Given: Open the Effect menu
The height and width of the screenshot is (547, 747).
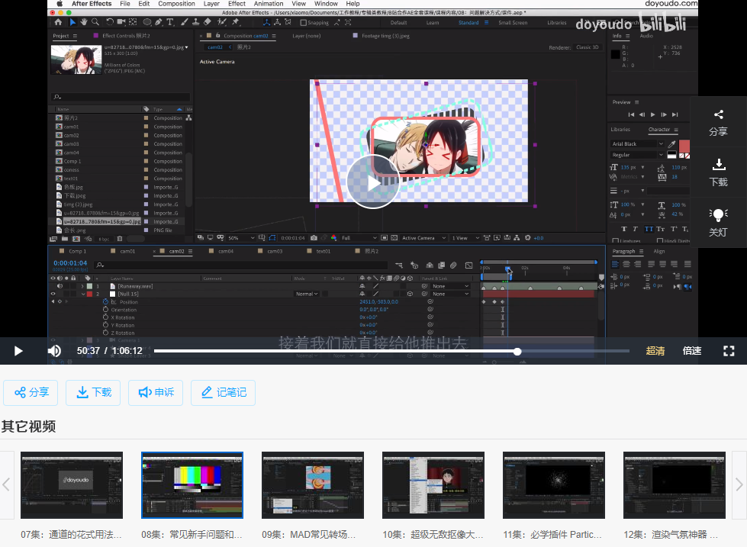Looking at the screenshot, I should (x=237, y=4).
